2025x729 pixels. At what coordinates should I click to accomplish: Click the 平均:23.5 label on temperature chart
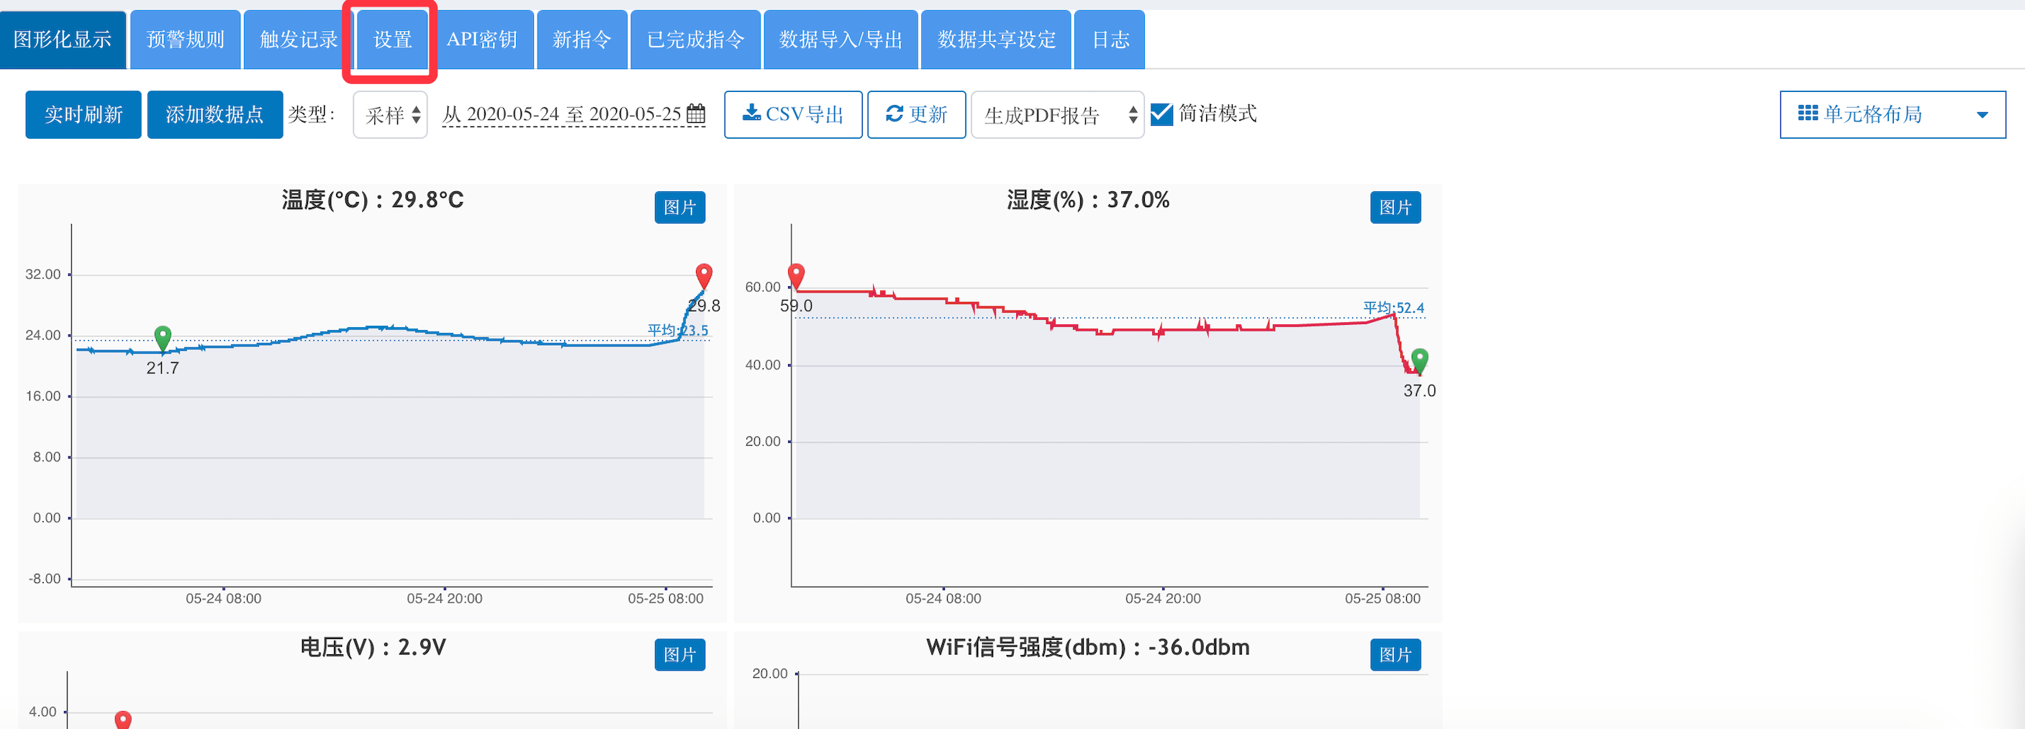[678, 330]
